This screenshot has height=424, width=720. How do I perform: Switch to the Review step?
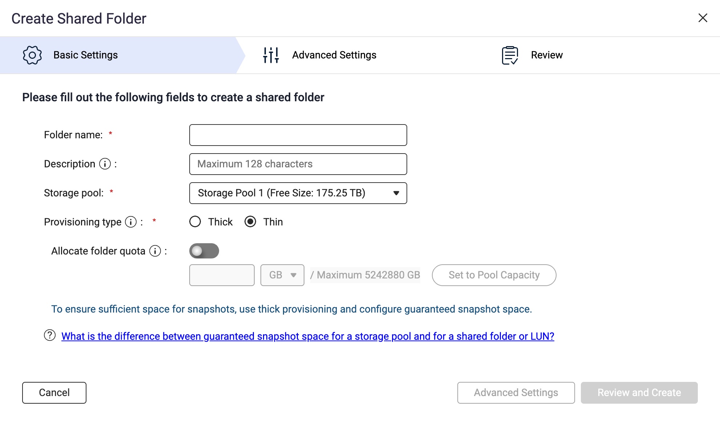[x=547, y=55]
